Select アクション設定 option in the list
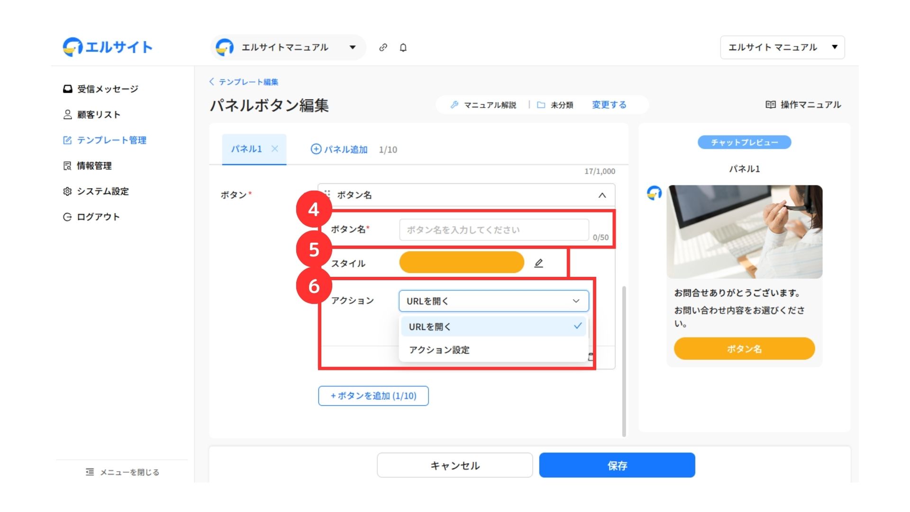The width and height of the screenshot is (910, 512). click(439, 350)
